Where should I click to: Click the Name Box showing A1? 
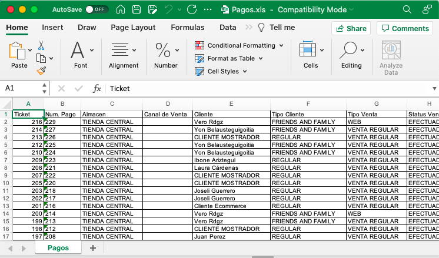coord(20,88)
